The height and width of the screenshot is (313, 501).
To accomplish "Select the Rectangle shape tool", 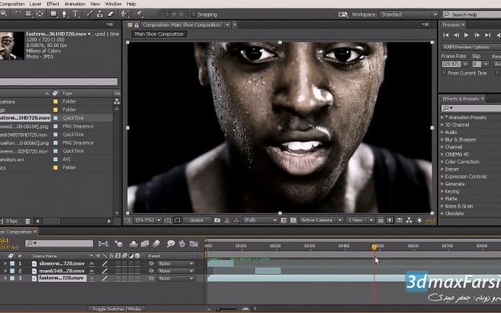I will (x=54, y=14).
